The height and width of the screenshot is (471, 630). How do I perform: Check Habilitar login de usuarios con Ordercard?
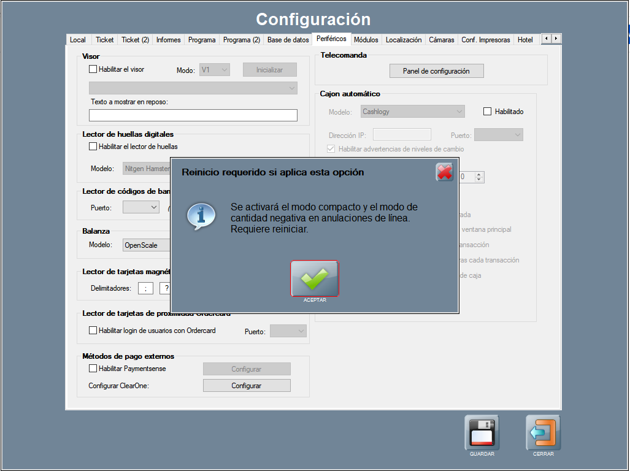click(93, 331)
